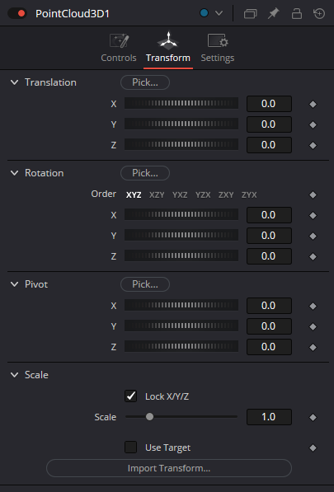
Task: Collapse the Rotation section
Action: pyautogui.click(x=15, y=173)
